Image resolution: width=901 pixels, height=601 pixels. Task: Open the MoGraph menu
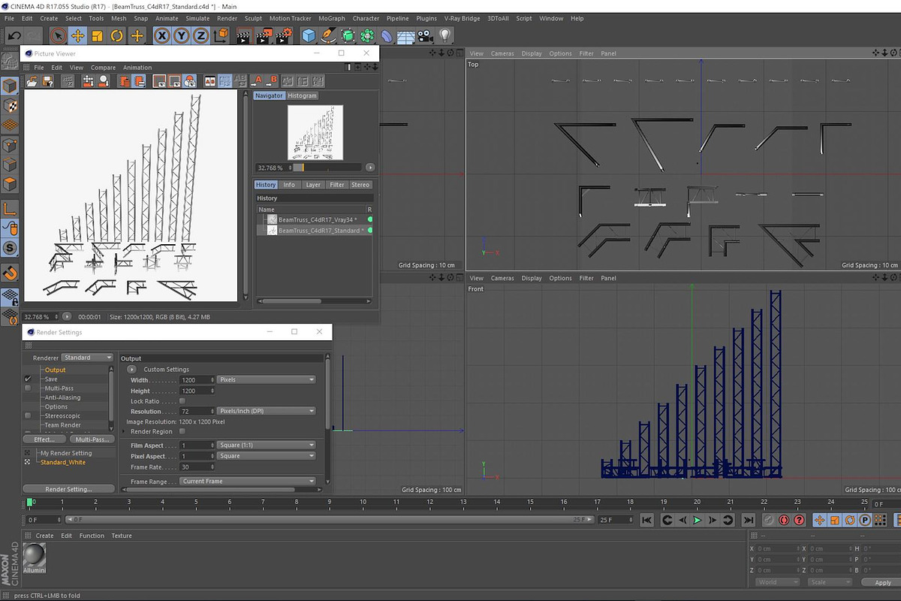pos(332,18)
